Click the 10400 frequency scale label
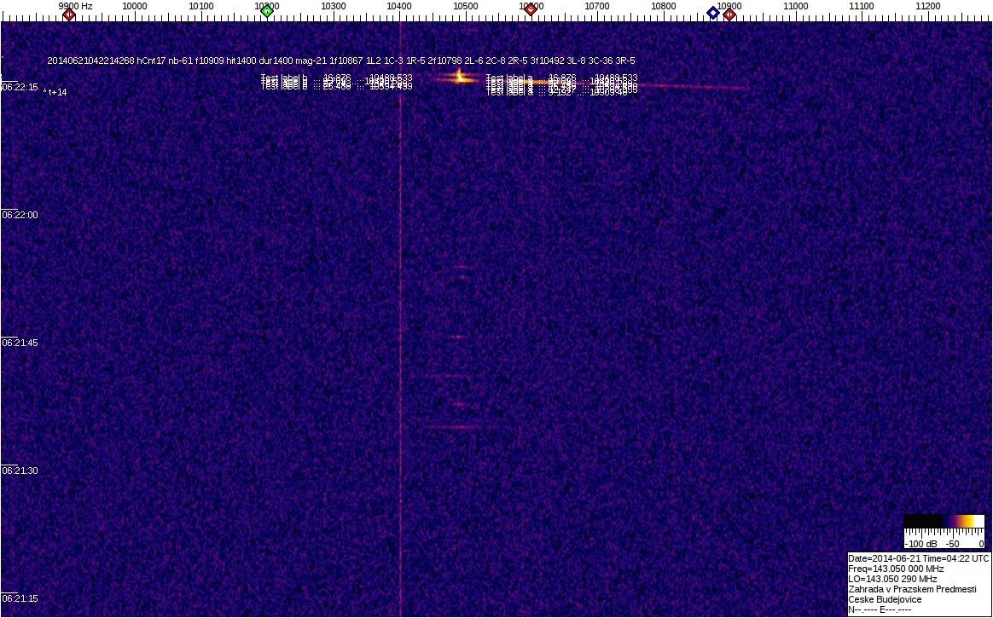Image resolution: width=993 pixels, height=618 pixels. pyautogui.click(x=399, y=6)
